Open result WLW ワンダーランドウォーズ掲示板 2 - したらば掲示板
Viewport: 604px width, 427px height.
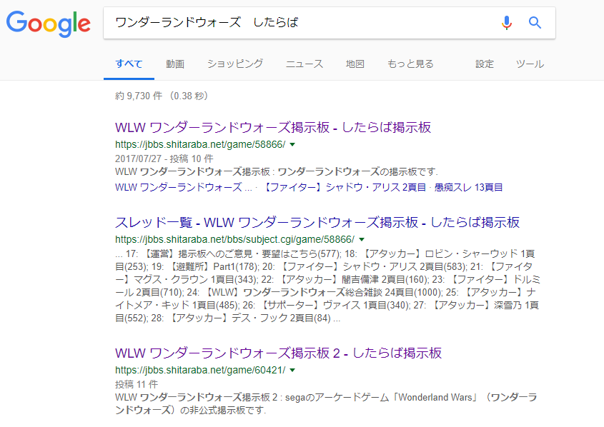point(278,353)
